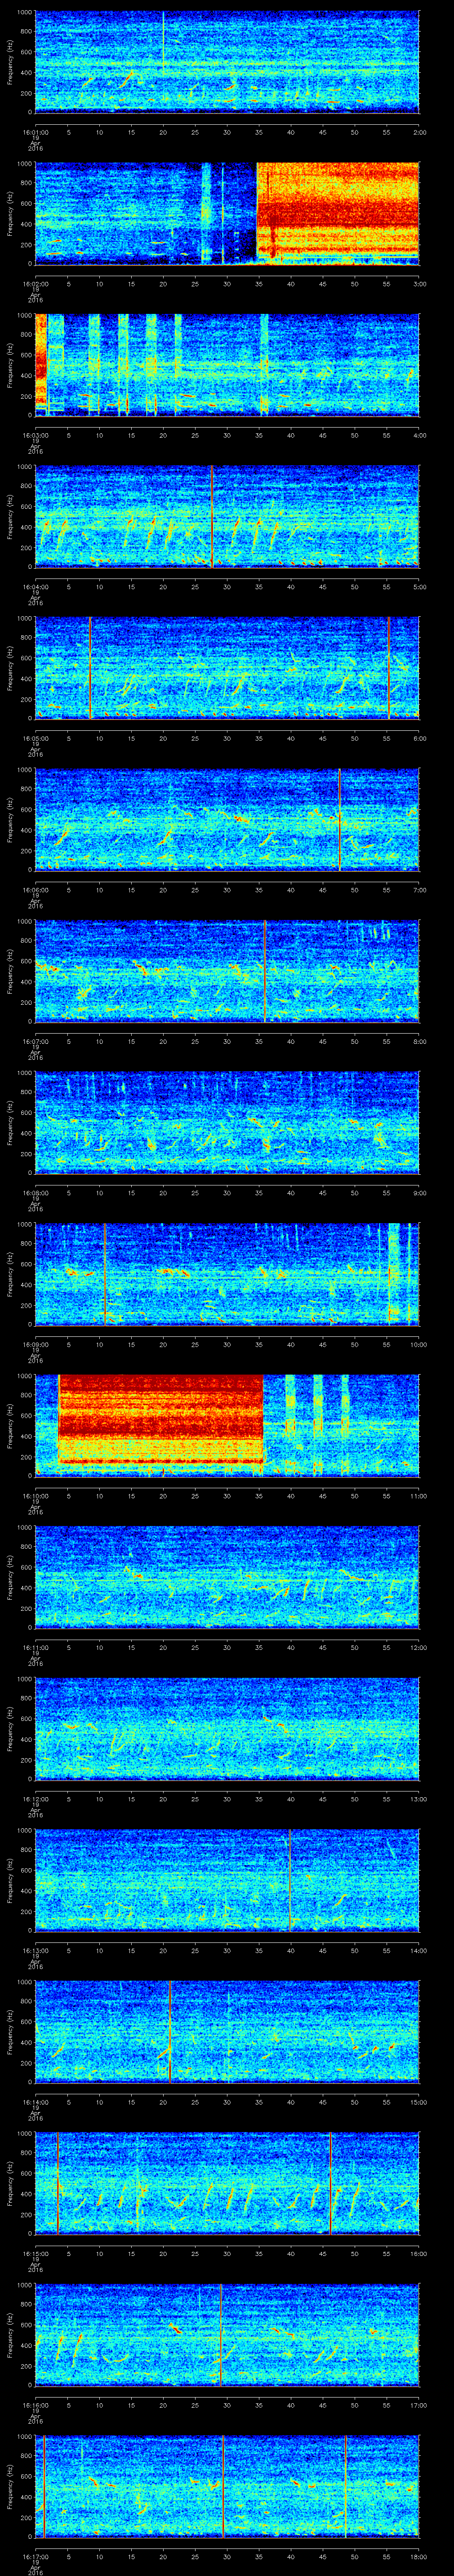The height and width of the screenshot is (2576, 454).
Task: Click the '18:00' end time label
Action: click(417, 2555)
